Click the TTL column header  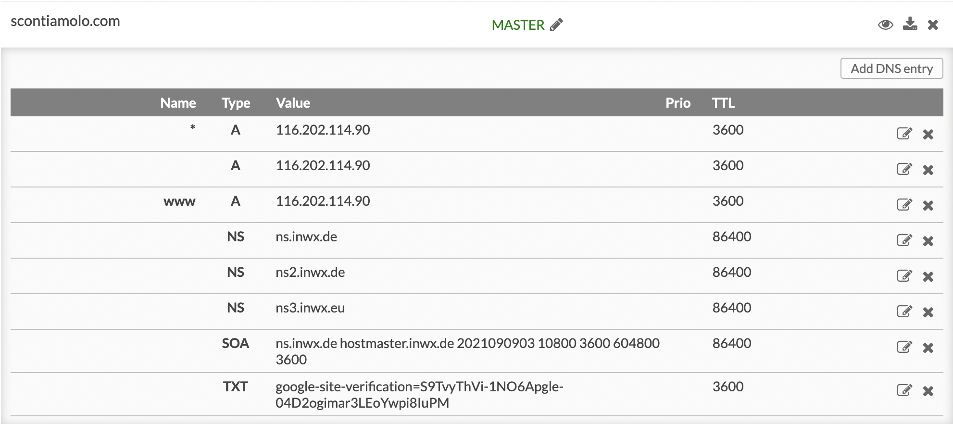(723, 103)
